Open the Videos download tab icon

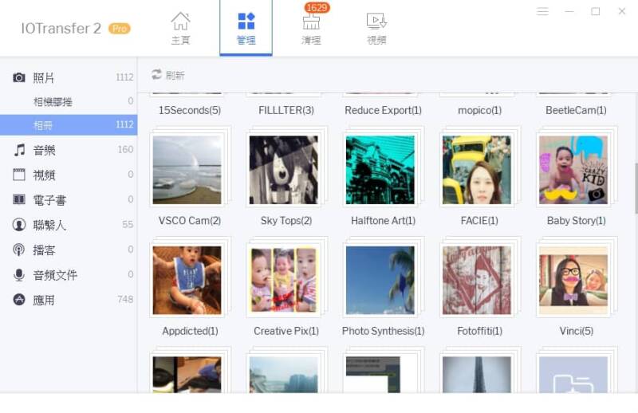[x=376, y=22]
